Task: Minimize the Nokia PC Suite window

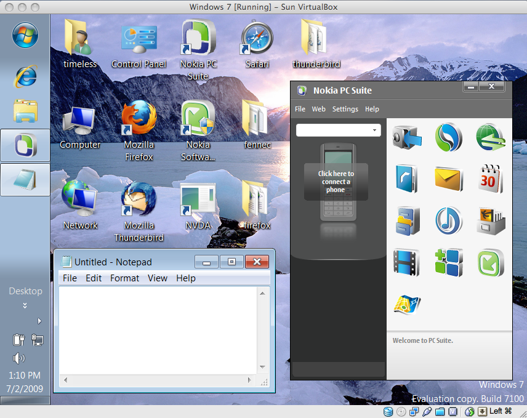Action: click(x=471, y=87)
